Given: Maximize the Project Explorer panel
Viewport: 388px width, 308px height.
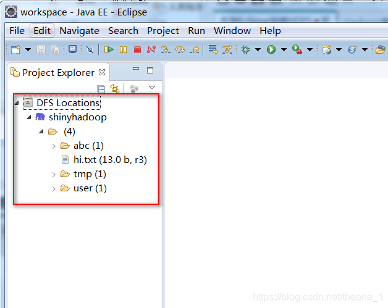Looking at the screenshot, I should pos(150,70).
